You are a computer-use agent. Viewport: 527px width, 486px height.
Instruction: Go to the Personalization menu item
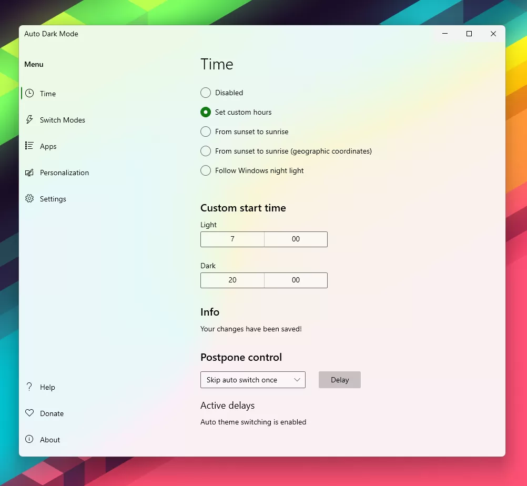pyautogui.click(x=64, y=172)
